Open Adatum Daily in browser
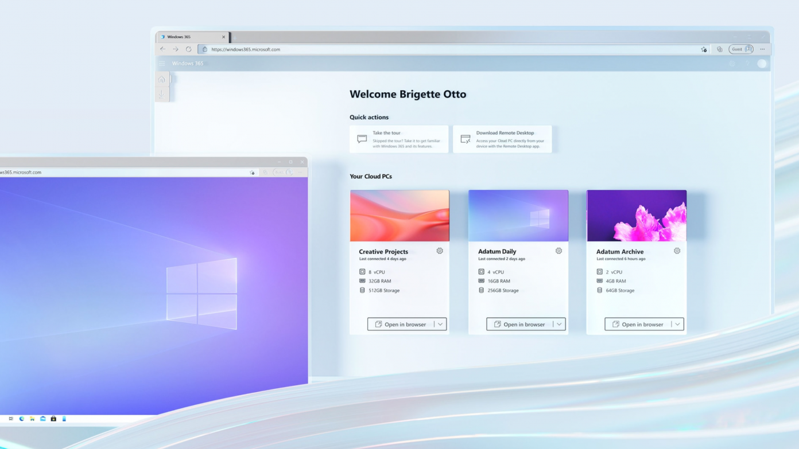The height and width of the screenshot is (449, 799). (x=519, y=324)
